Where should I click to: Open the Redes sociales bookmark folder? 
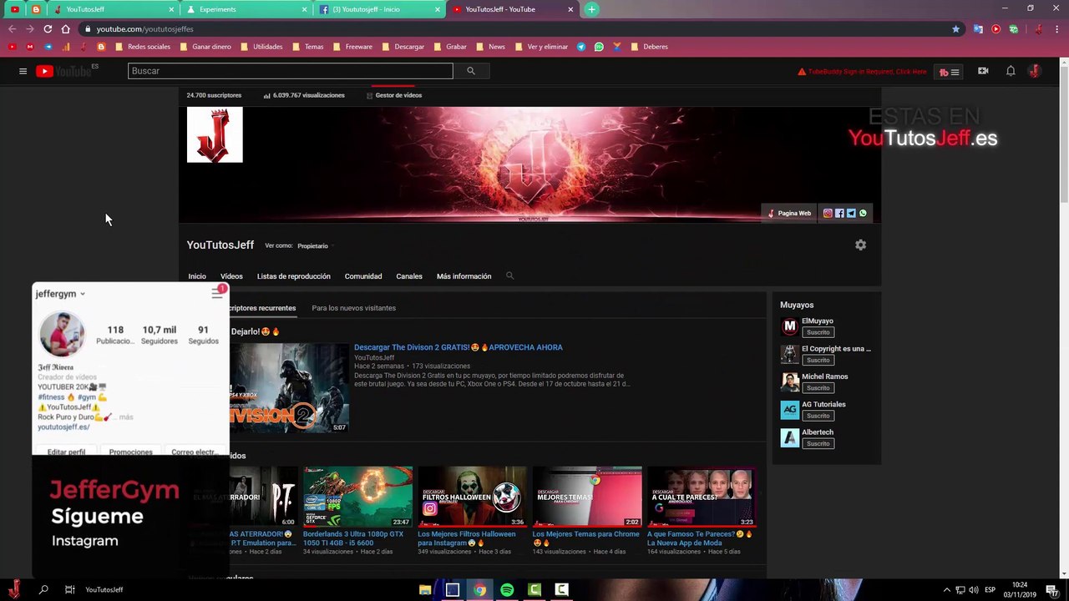point(143,47)
